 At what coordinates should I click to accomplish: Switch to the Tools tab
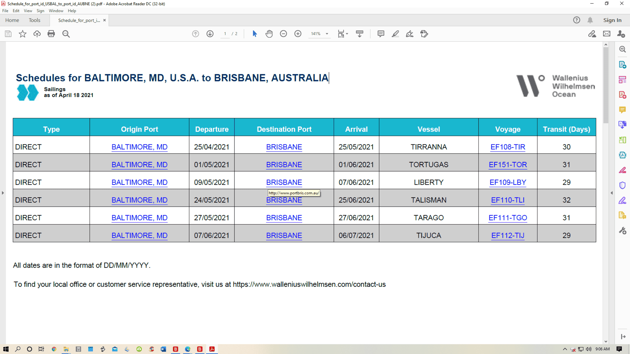tap(34, 20)
